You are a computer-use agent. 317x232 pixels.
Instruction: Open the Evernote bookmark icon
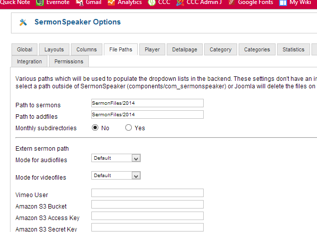point(40,2)
